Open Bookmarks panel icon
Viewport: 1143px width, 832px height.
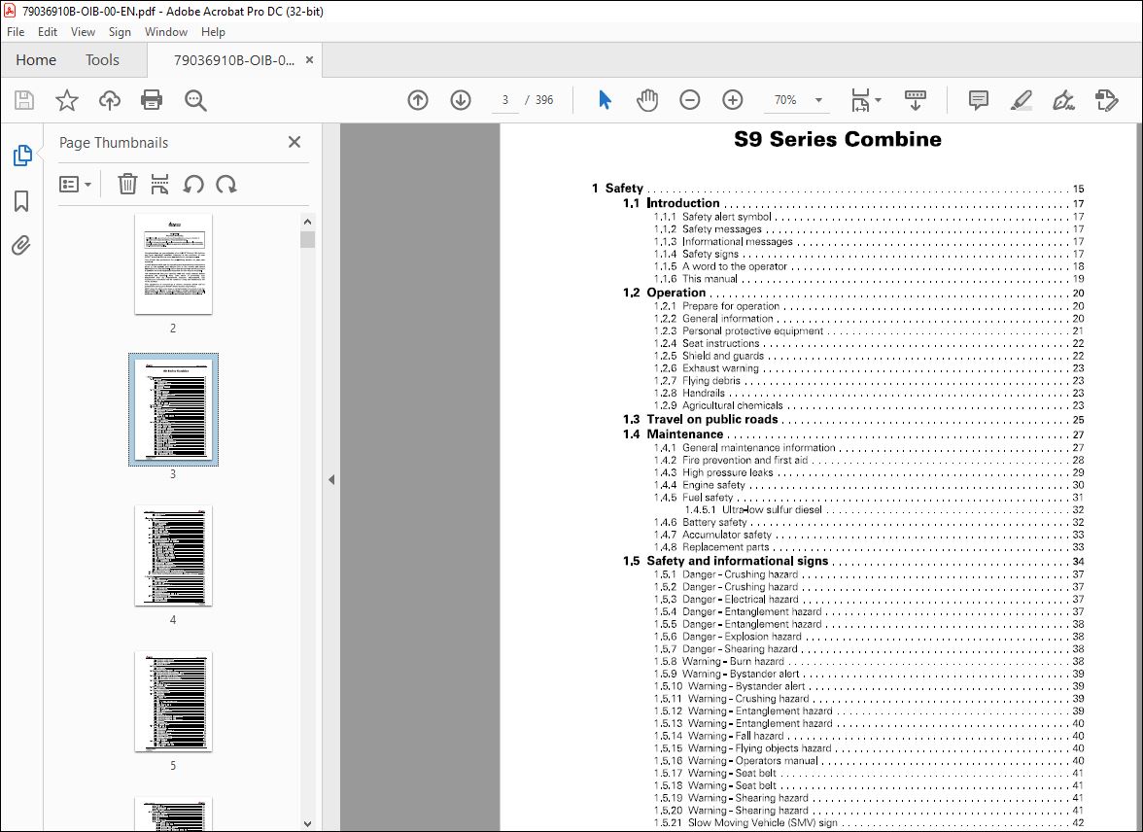21,201
